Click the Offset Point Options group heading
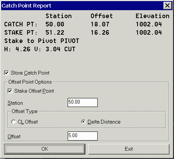The width and height of the screenshot is (174, 159). pyautogui.click(x=30, y=82)
